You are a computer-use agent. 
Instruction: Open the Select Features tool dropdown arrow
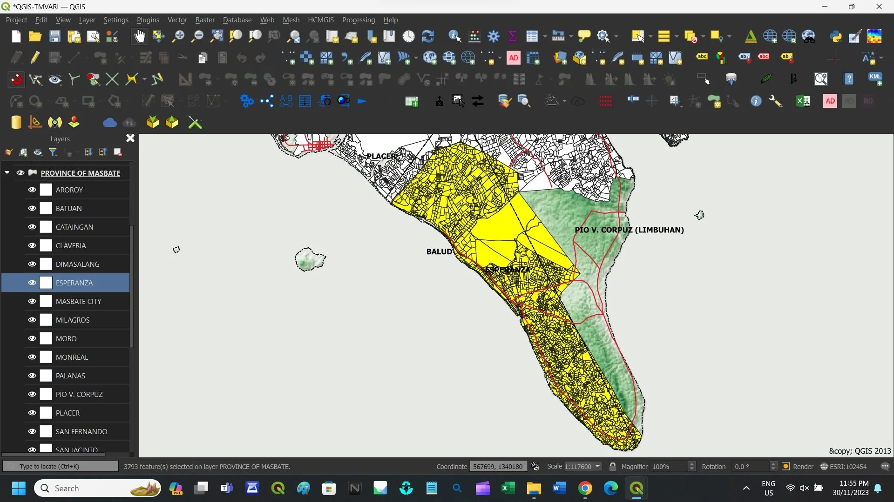(650, 36)
